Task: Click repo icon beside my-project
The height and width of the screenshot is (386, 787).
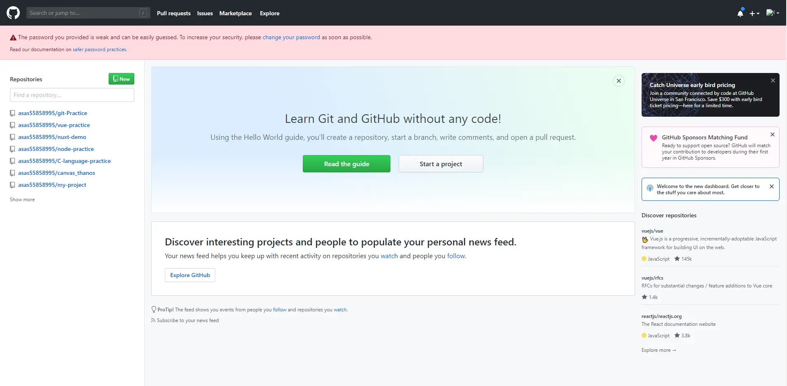Action: pyautogui.click(x=12, y=185)
